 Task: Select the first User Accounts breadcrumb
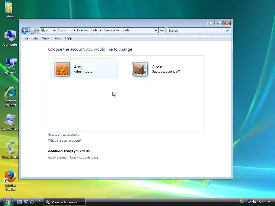[x=61, y=30]
